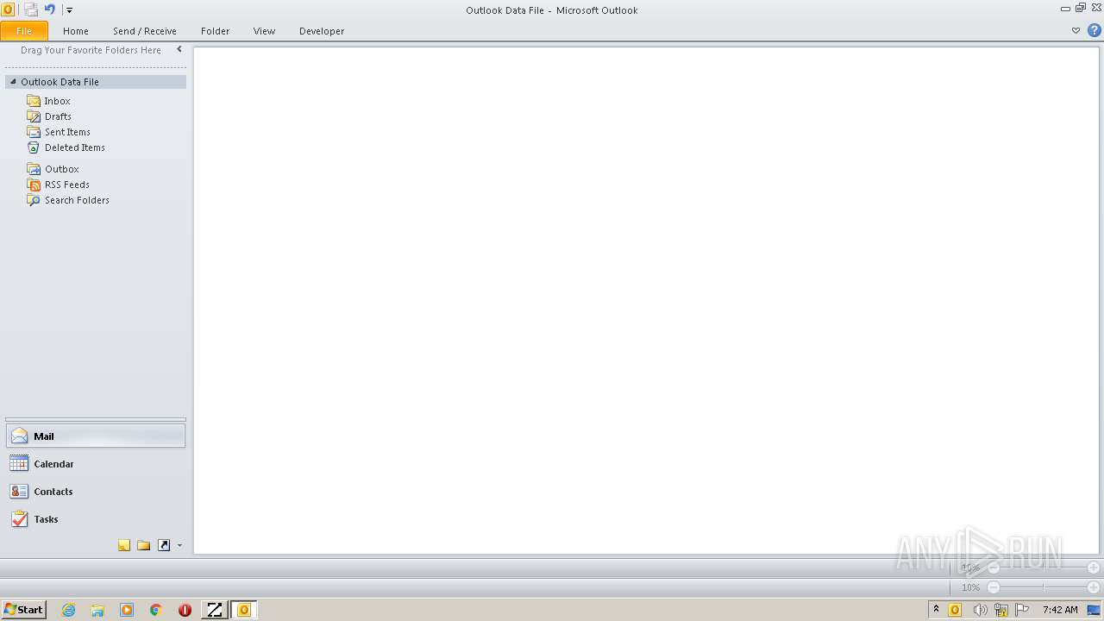
Task: Switch to the Home ribbon tab
Action: coord(76,31)
